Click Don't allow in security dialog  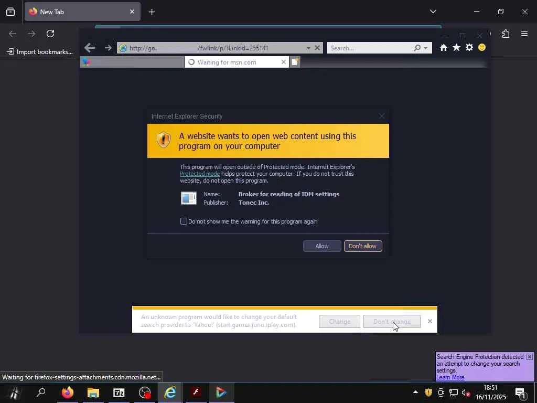point(363,246)
